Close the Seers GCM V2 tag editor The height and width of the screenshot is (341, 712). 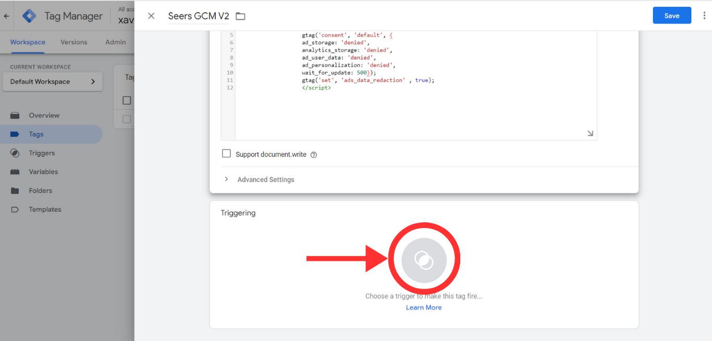151,16
